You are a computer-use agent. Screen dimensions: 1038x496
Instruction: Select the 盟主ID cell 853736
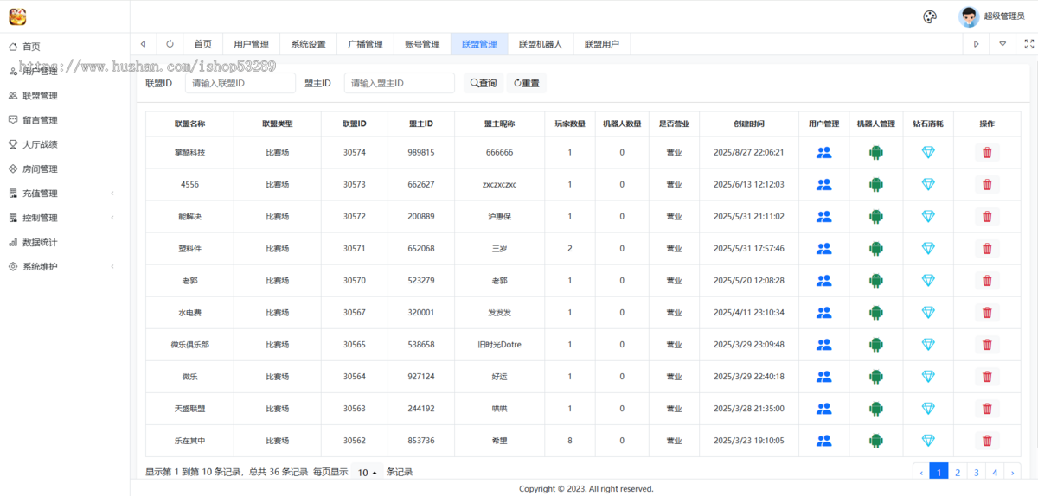point(421,440)
